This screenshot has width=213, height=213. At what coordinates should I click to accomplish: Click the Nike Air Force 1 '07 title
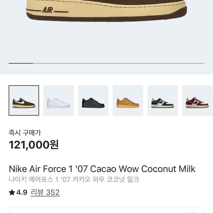tap(102, 169)
